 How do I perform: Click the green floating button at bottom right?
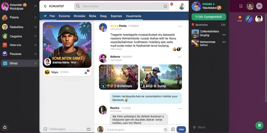tap(259, 125)
